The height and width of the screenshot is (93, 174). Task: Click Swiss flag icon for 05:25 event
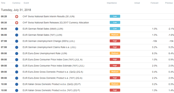[17, 17]
